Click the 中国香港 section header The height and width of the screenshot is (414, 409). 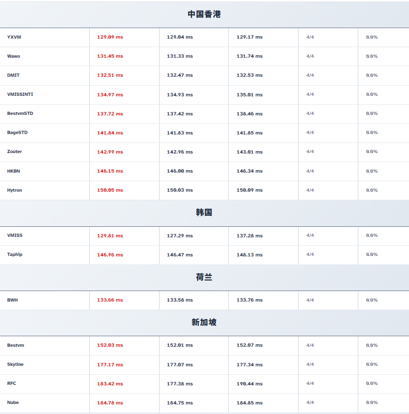[204, 14]
